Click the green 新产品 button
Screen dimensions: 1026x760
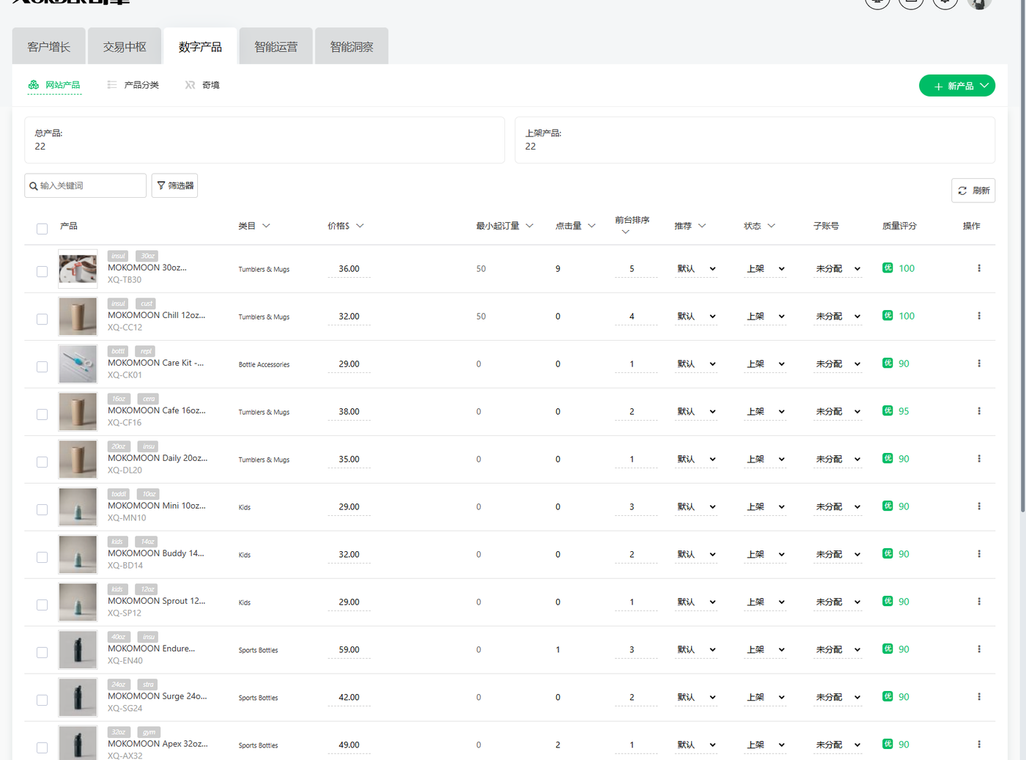(957, 86)
